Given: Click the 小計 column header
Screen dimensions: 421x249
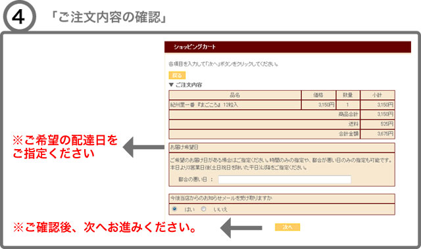Looking at the screenshot, I should [377, 95].
